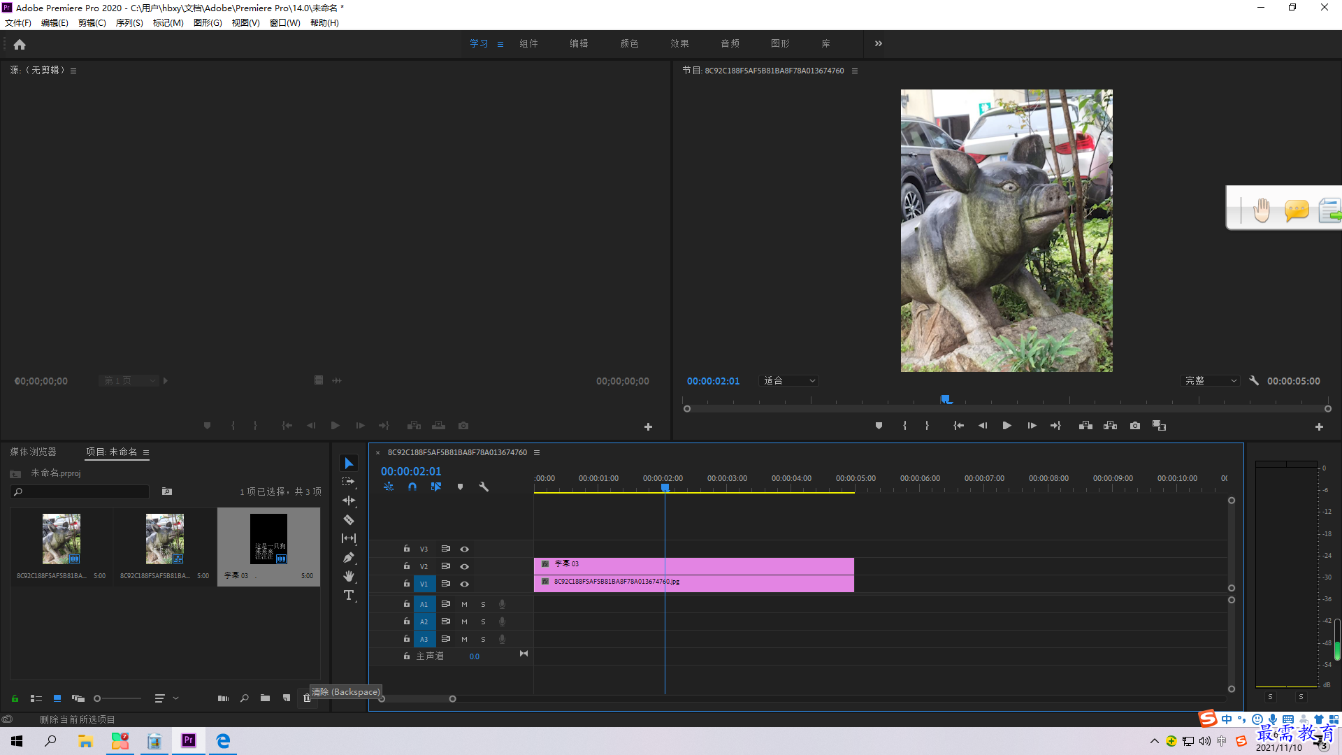Click Export Frame camera icon in program monitor
1342x755 pixels.
point(1135,426)
